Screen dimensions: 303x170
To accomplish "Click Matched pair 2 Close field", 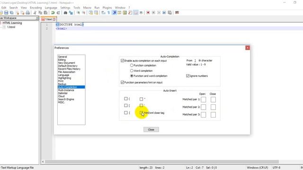I will pyautogui.click(x=213, y=107).
